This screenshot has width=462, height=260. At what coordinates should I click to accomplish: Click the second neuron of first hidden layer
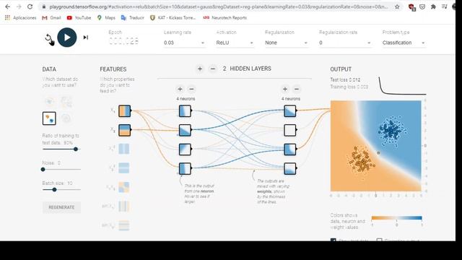click(185, 130)
